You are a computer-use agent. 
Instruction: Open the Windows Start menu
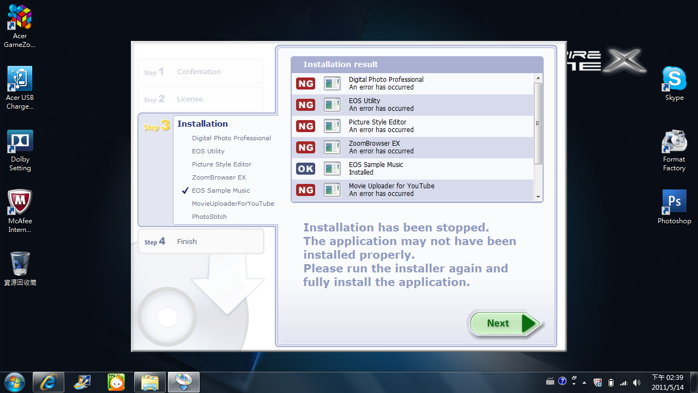[14, 382]
